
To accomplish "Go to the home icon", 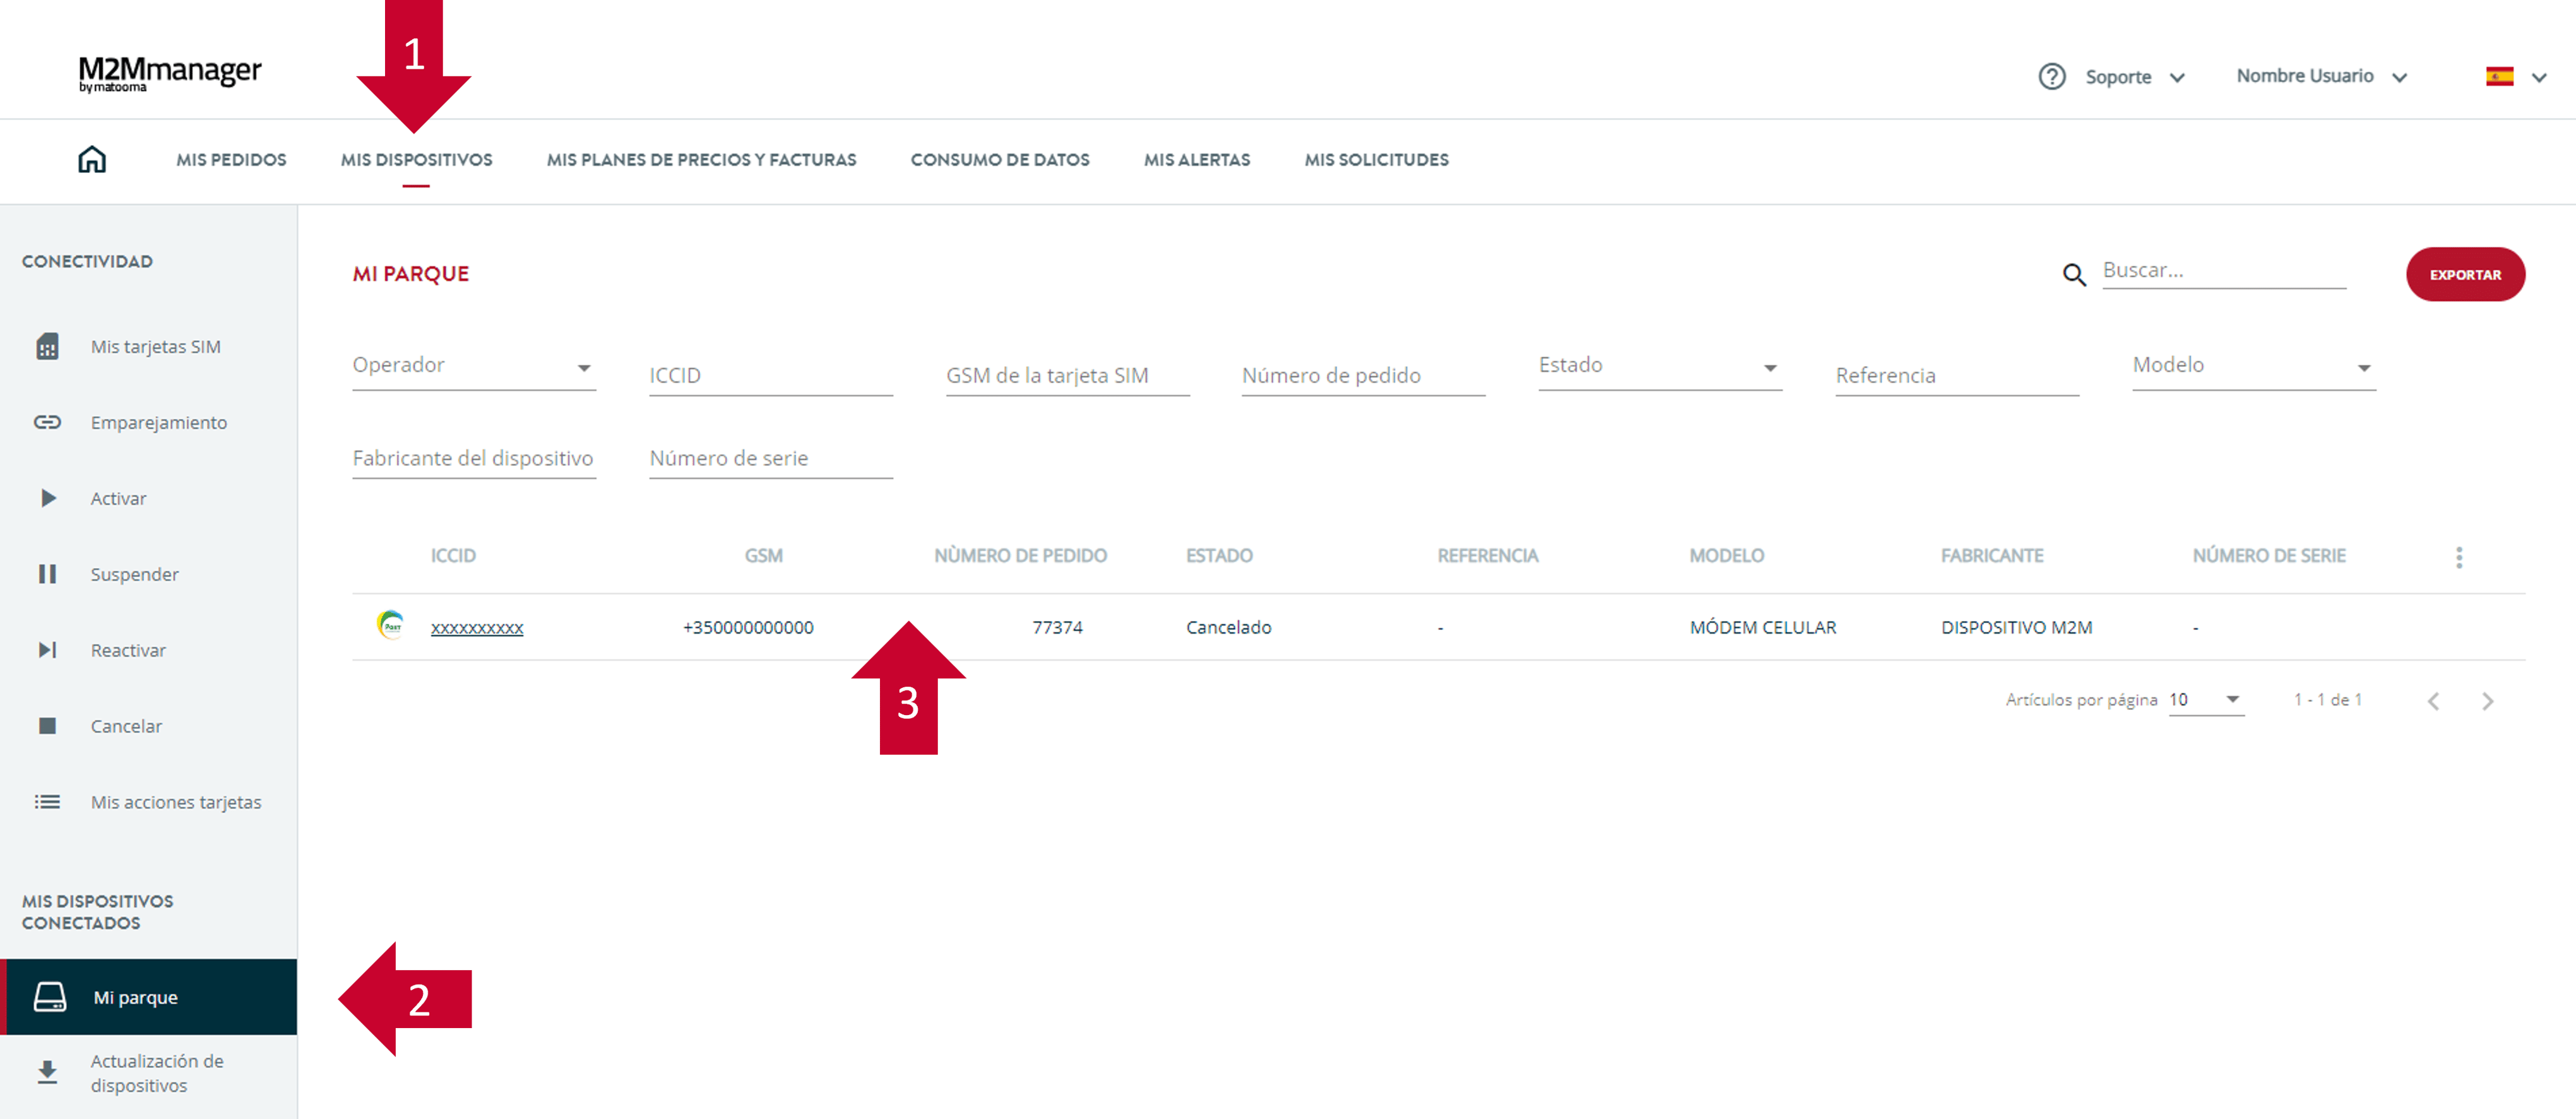I will click(x=92, y=159).
